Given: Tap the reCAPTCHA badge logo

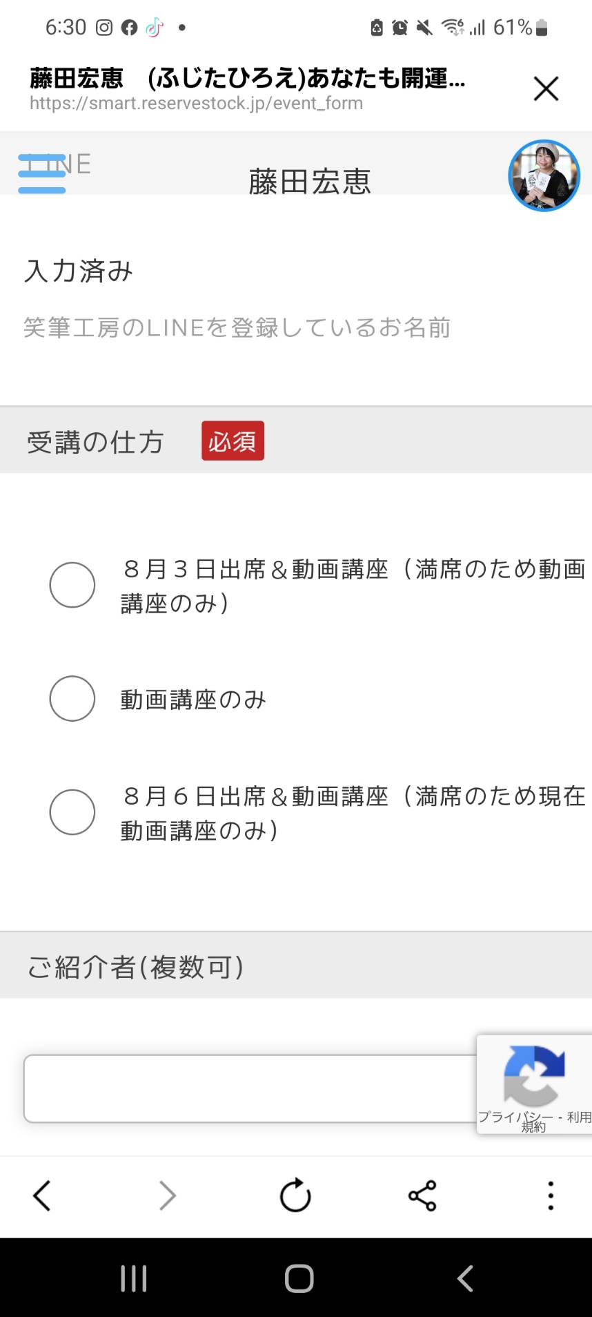Looking at the screenshot, I should coord(534,1075).
